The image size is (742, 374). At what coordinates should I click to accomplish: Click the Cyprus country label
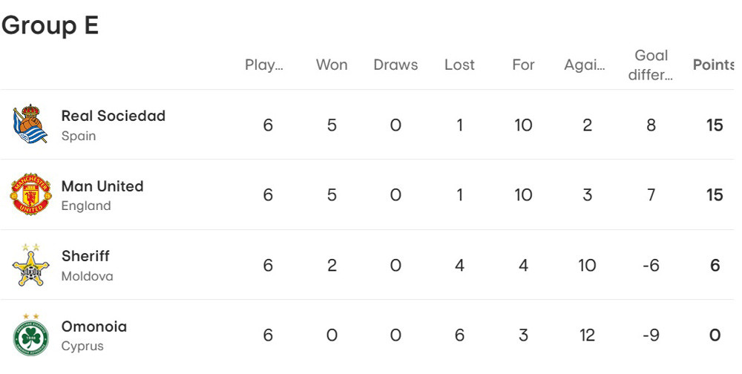click(82, 346)
